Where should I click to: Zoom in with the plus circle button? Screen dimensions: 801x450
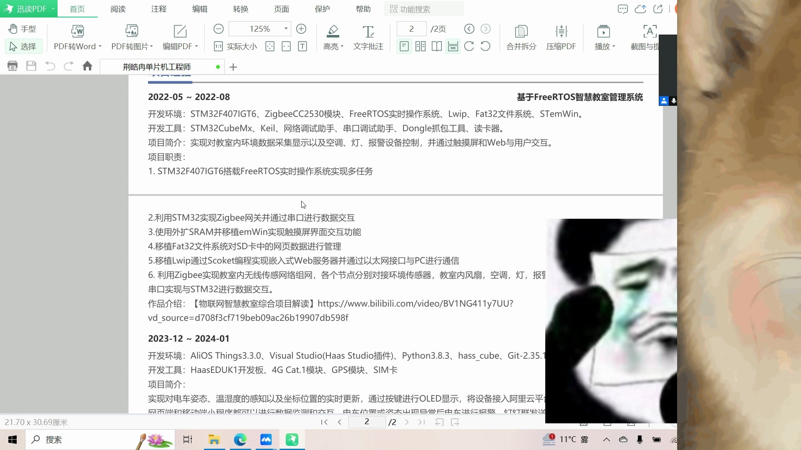[301, 29]
